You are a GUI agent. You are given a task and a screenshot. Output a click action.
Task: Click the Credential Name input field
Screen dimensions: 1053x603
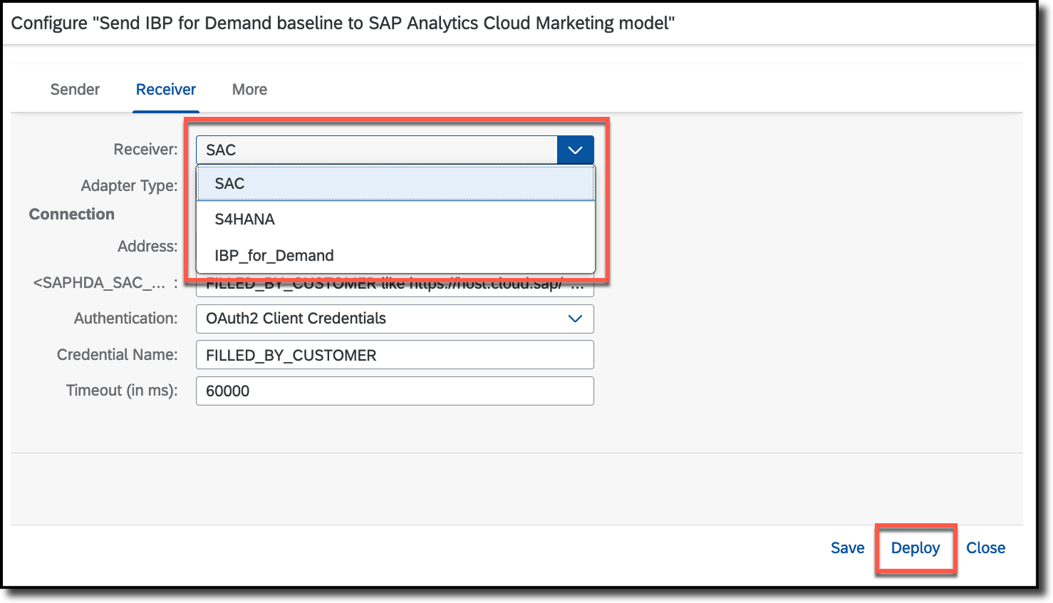click(395, 355)
